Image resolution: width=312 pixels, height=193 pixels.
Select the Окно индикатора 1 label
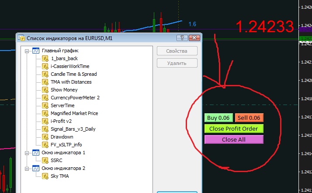pos(63,153)
